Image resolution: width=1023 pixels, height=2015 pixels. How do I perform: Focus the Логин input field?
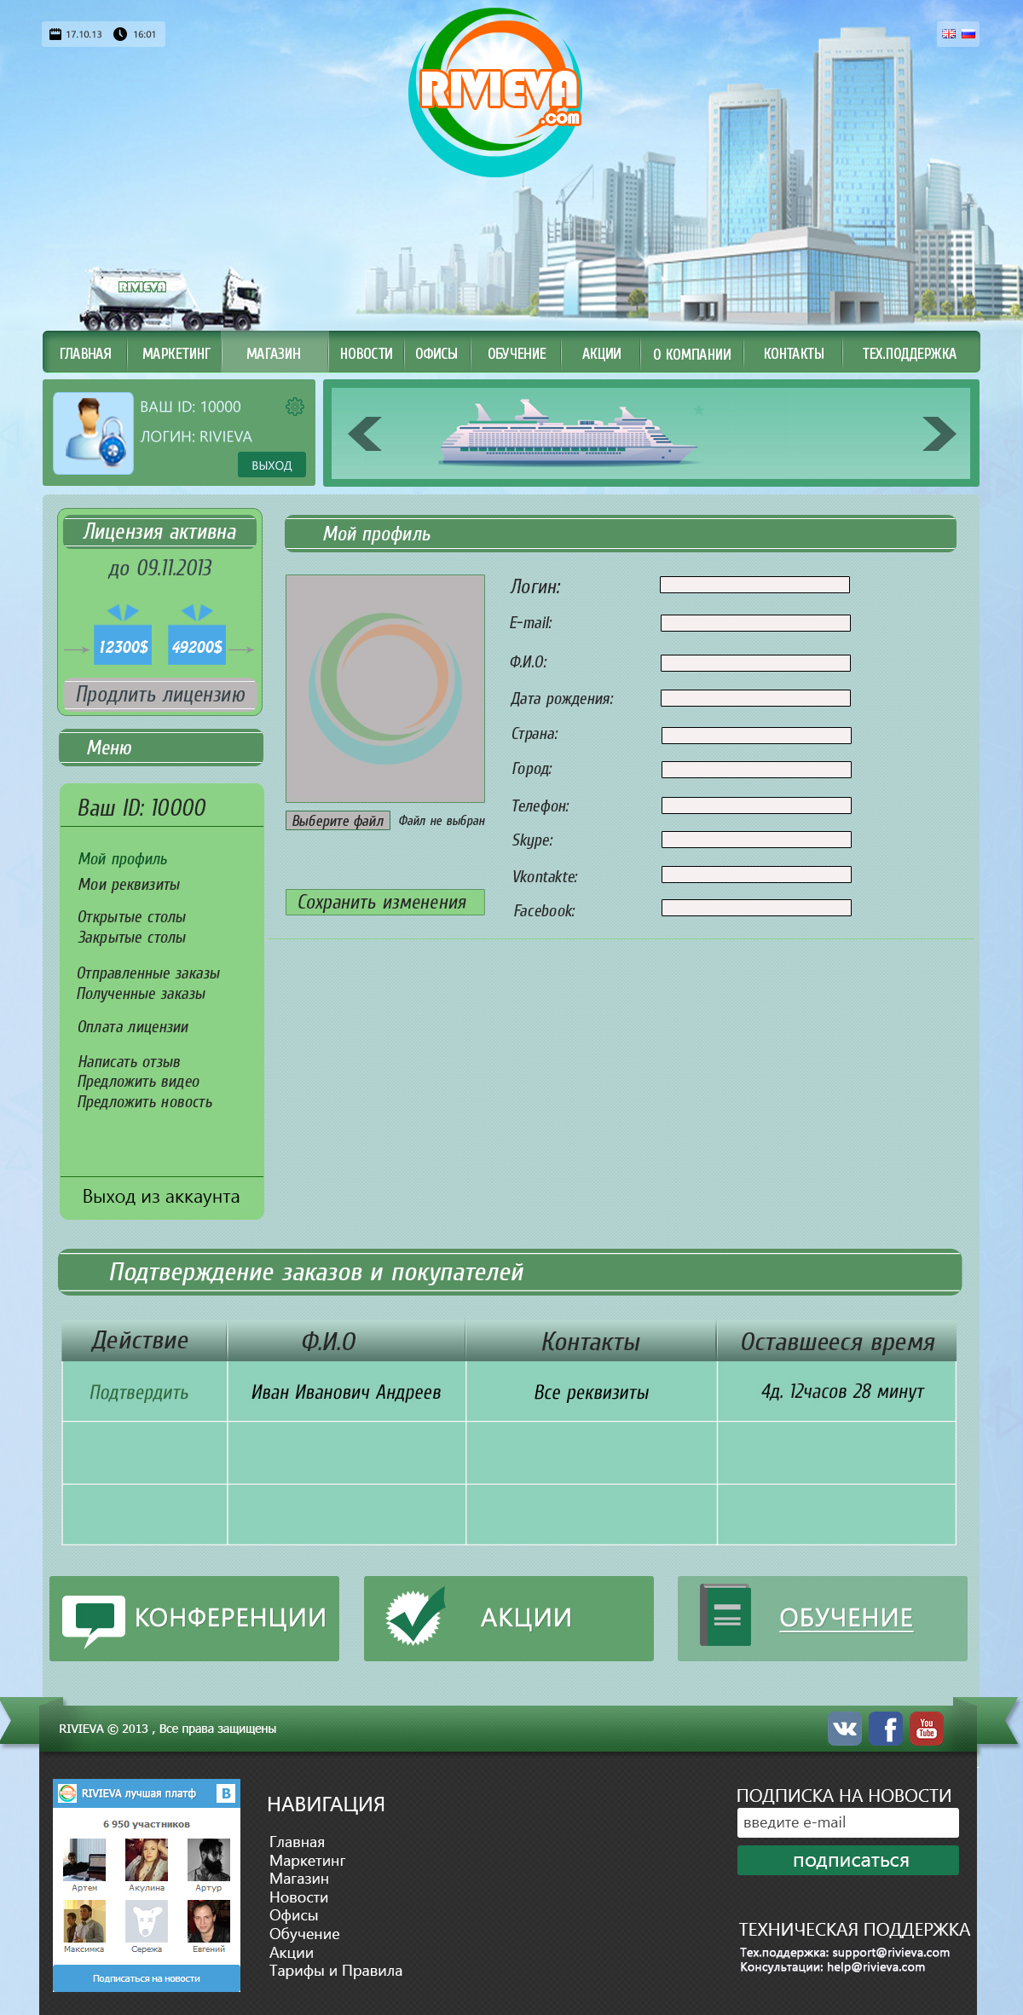click(x=754, y=585)
